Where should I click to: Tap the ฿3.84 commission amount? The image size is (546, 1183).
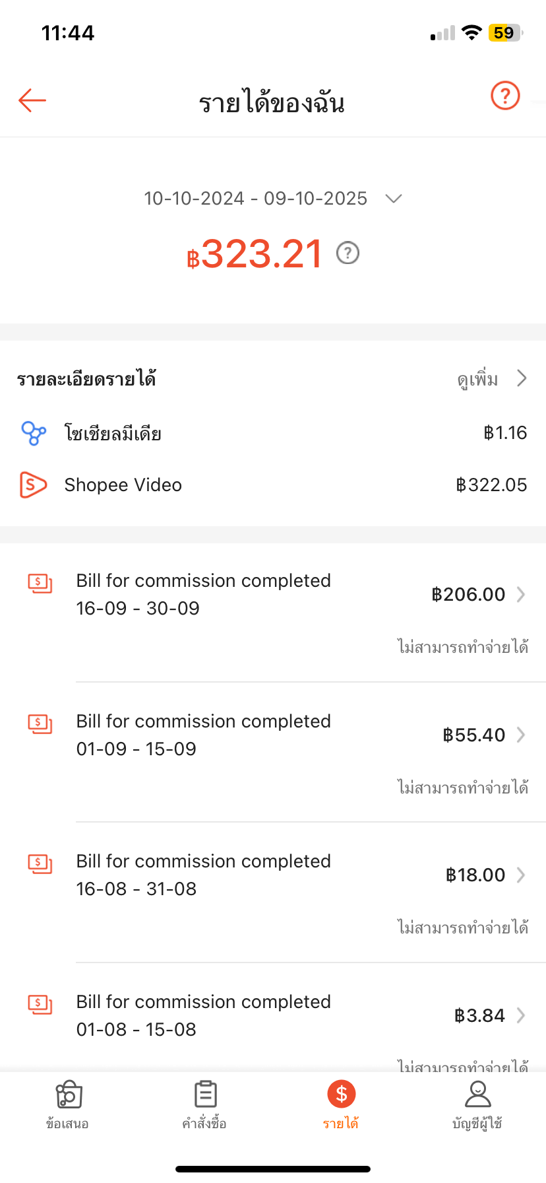pyautogui.click(x=479, y=1015)
